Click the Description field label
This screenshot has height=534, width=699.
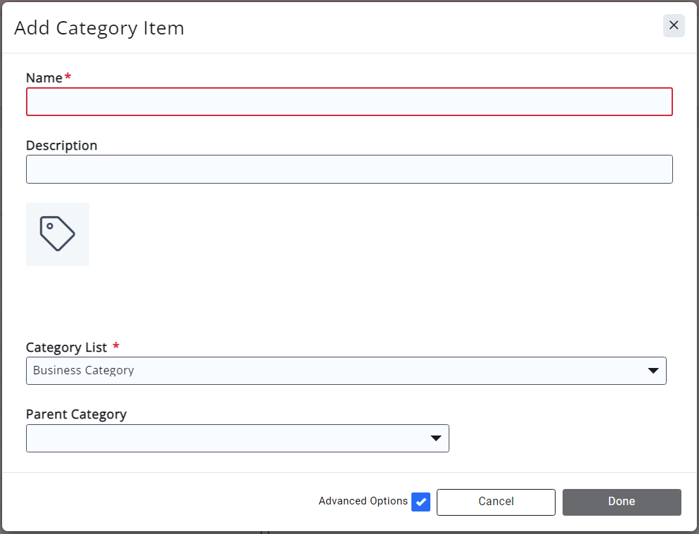pos(62,146)
